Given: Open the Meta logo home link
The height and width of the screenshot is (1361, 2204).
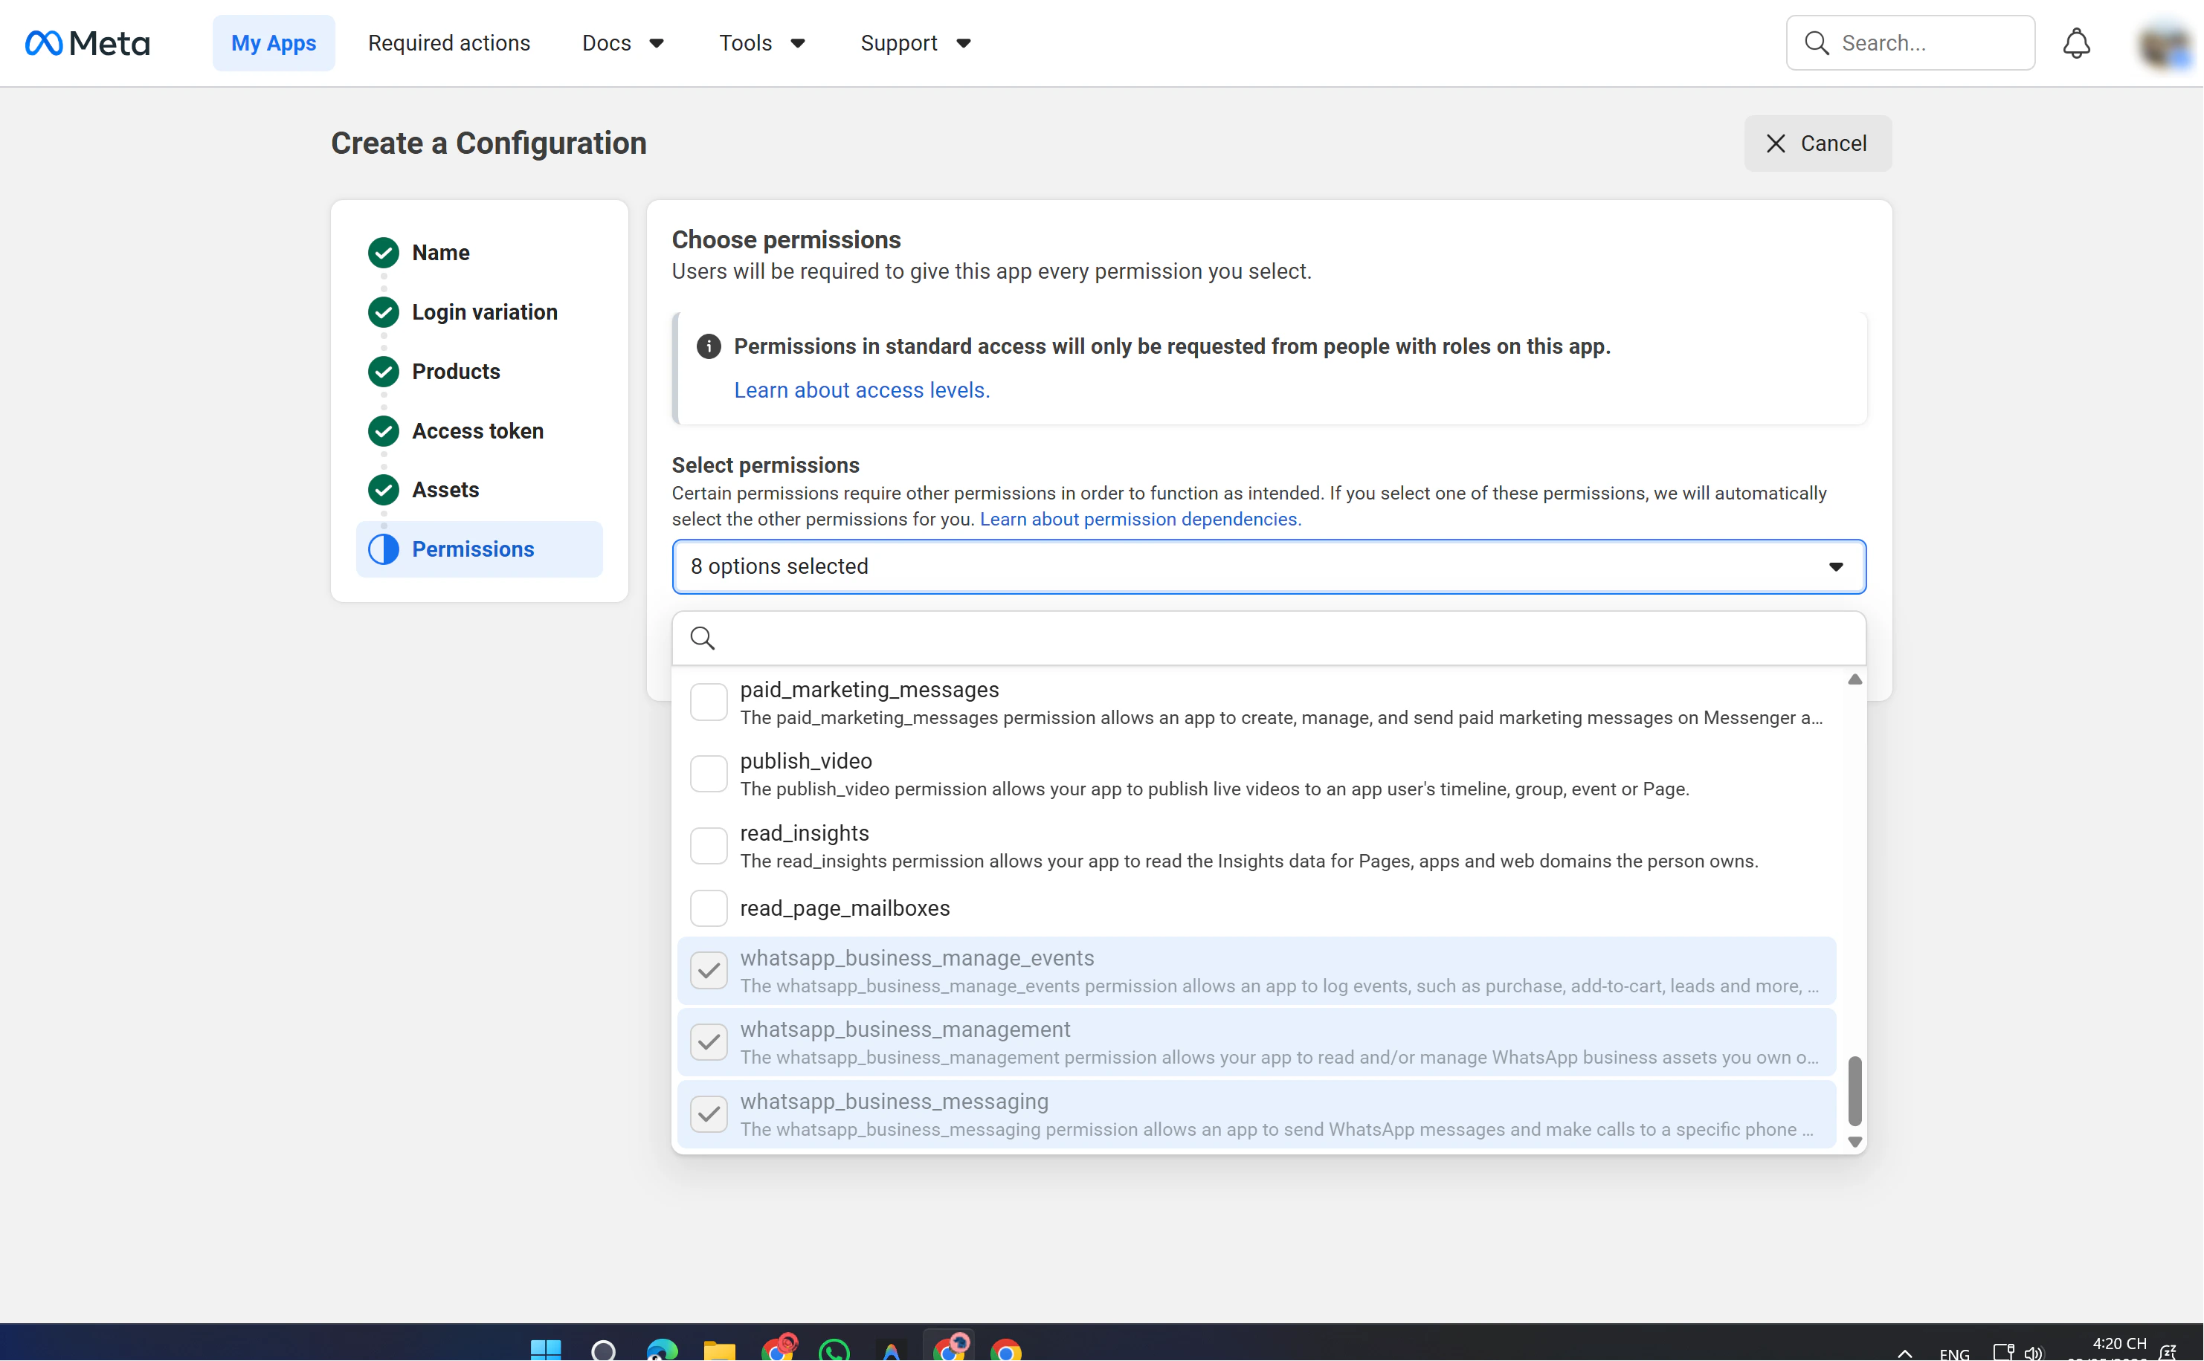Looking at the screenshot, I should (87, 42).
